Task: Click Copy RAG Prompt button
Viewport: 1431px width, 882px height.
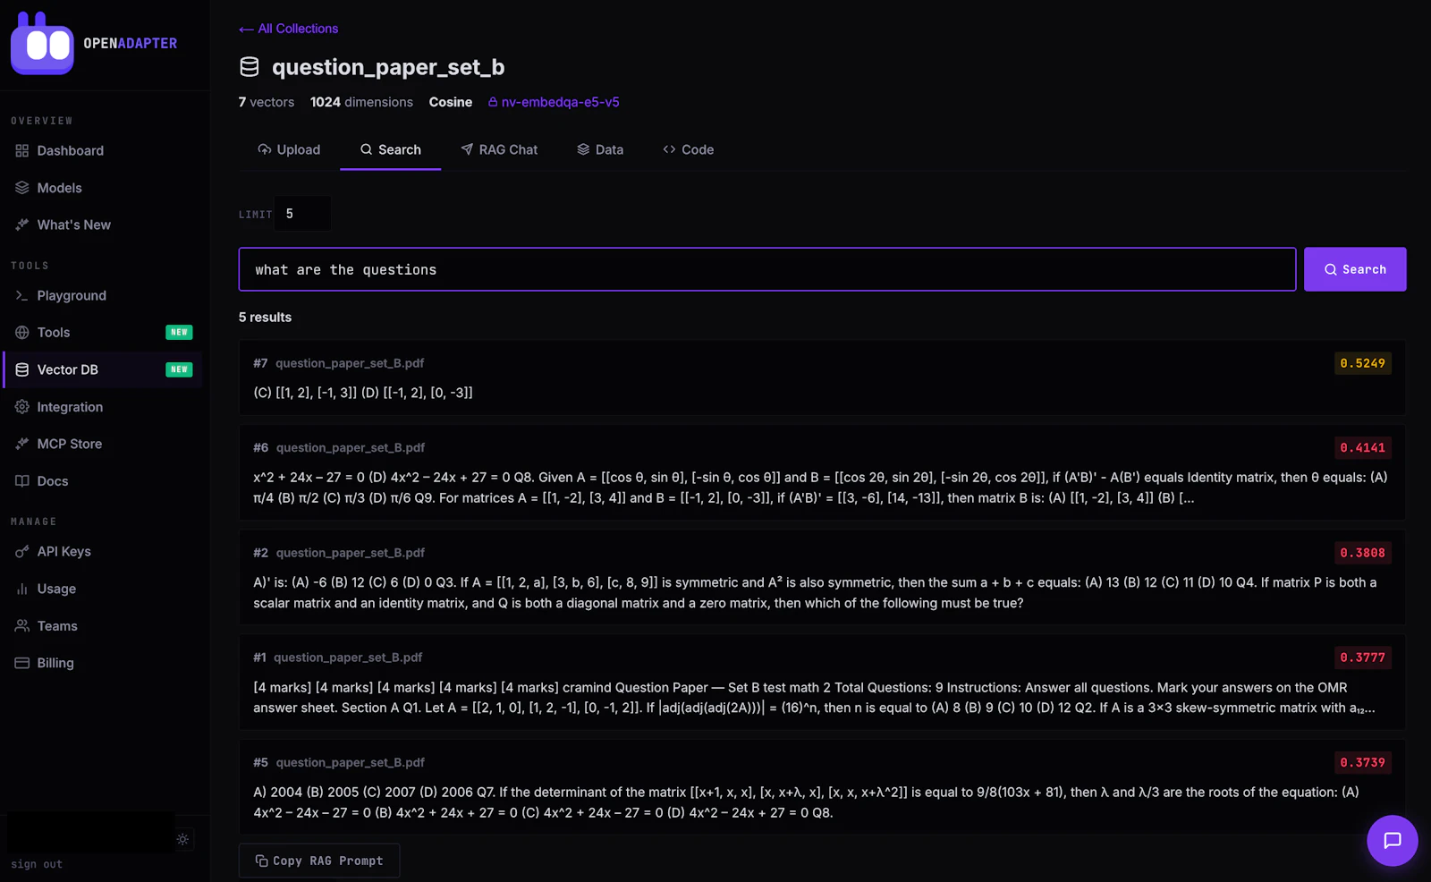Action: point(319,861)
